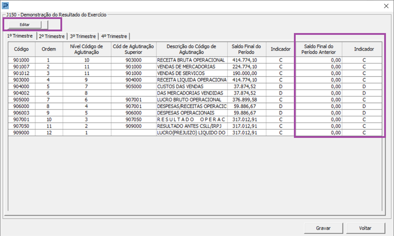This screenshot has width=394, height=236.
Task: Select code cell 904000
Action: (x=21, y=86)
